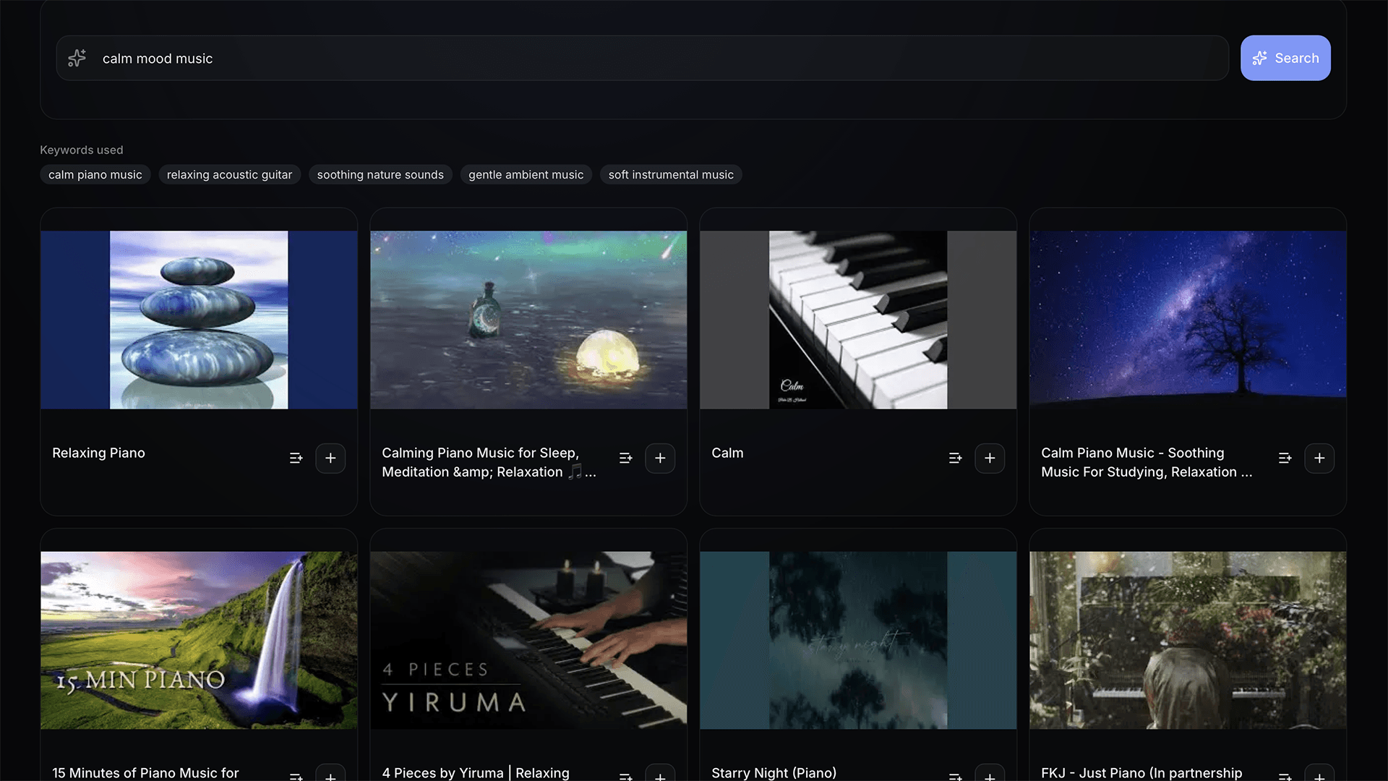Click the plus button on the Calm track

coord(990,458)
